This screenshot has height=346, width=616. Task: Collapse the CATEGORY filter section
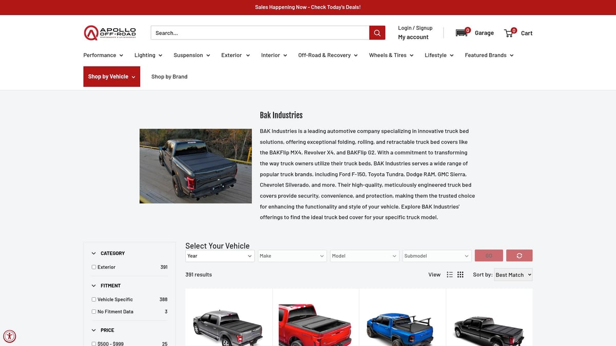[94, 253]
